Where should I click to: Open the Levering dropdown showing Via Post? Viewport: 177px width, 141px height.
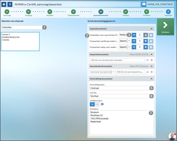coord(122,96)
